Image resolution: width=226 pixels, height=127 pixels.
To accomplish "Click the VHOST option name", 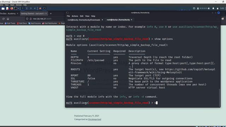I will pos(75,87).
